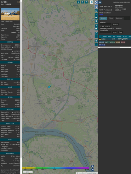131x174 pixels.
Task: Zoom in with the plus button
Action: tap(93, 166)
